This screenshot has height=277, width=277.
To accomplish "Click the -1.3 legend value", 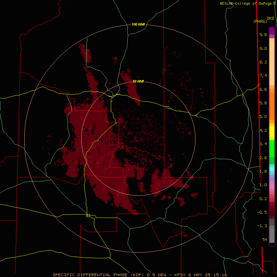I will coord(262,226).
